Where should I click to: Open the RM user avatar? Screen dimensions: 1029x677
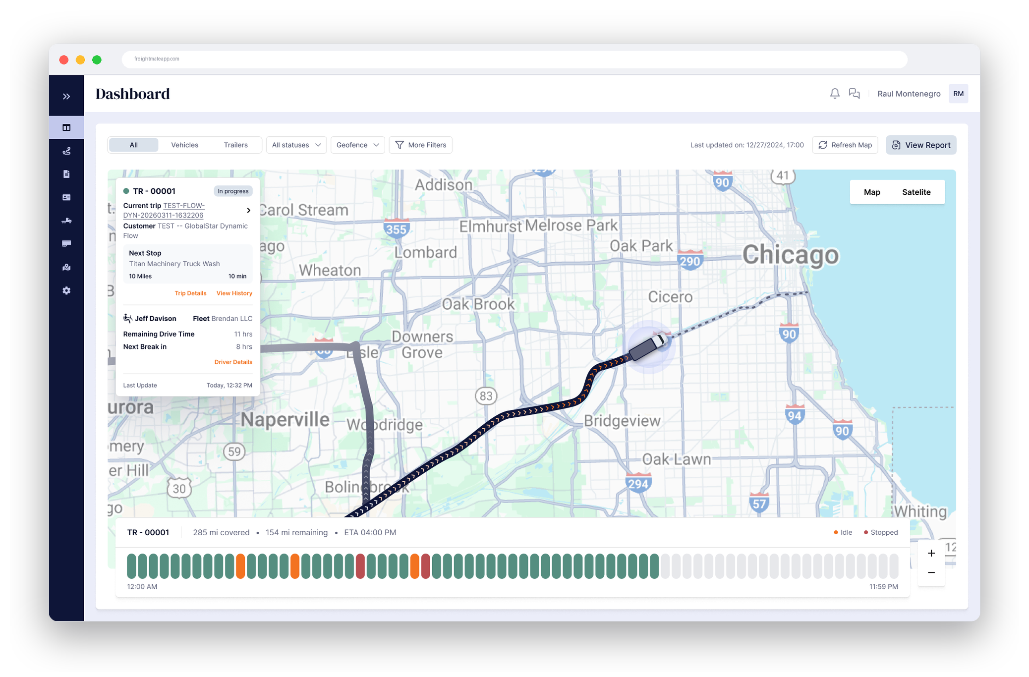958,94
